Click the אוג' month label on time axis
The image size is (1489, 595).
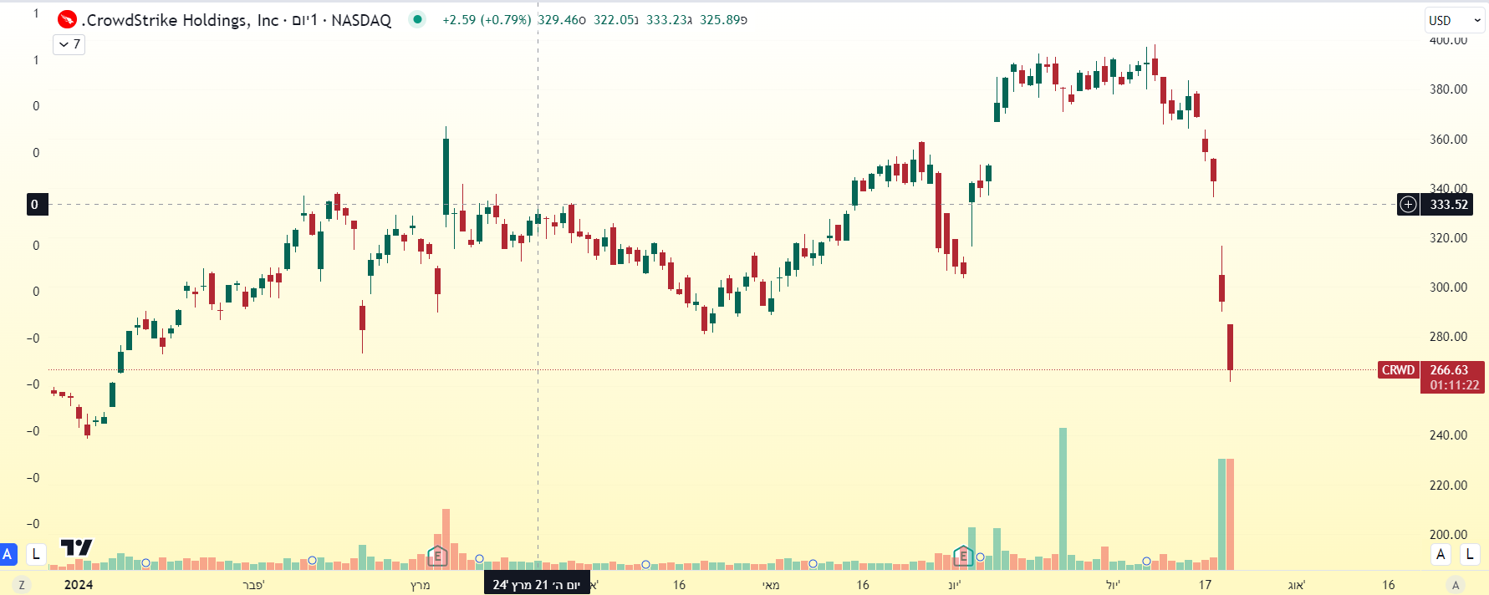tap(1297, 584)
